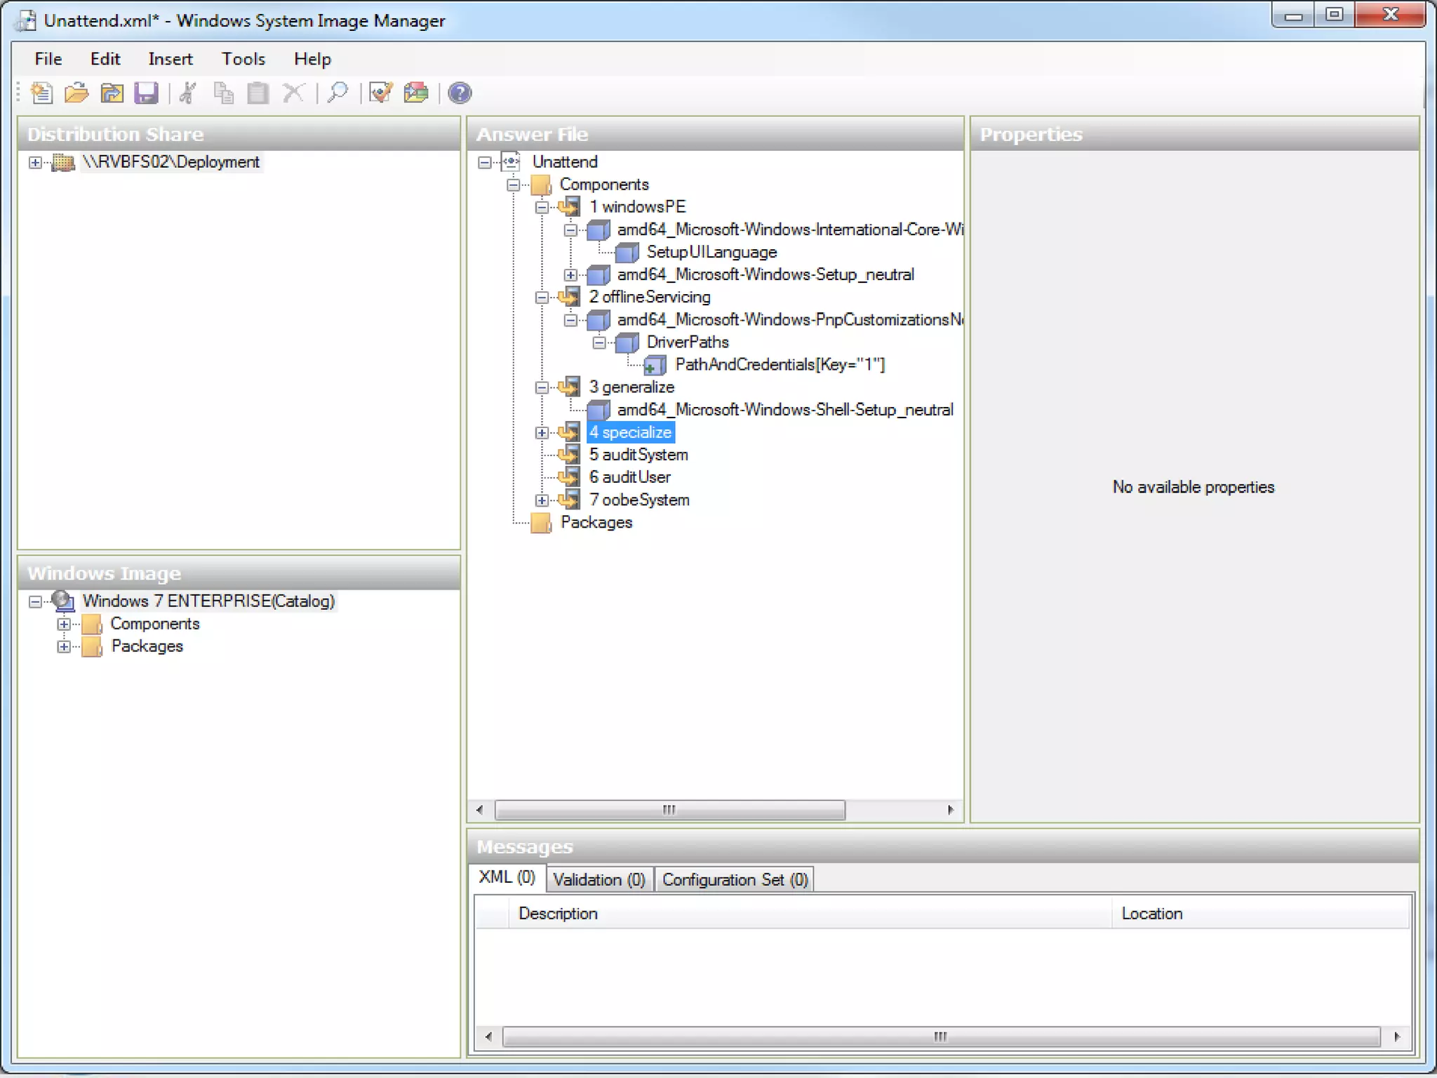Viewport: 1437px width, 1078px height.
Task: Open the Tools menu
Action: tap(243, 59)
